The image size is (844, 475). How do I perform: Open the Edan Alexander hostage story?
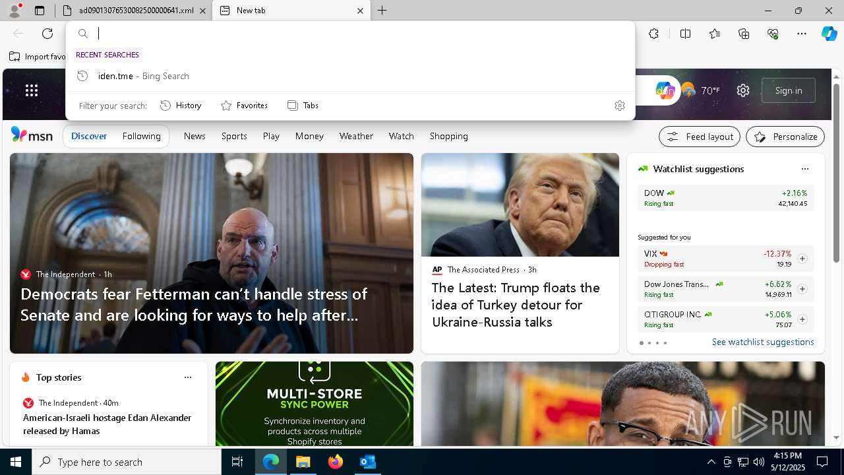(107, 424)
